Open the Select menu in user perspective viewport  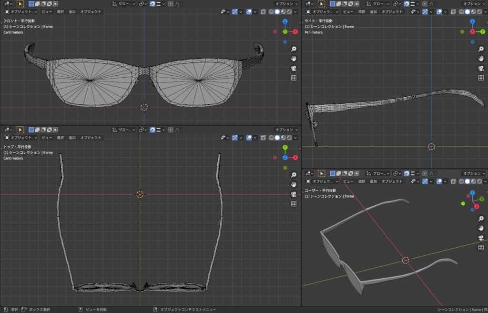[x=361, y=182]
